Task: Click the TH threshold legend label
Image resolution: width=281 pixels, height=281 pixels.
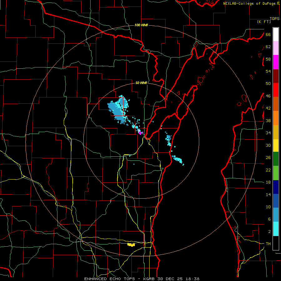Action: pyautogui.click(x=268, y=244)
